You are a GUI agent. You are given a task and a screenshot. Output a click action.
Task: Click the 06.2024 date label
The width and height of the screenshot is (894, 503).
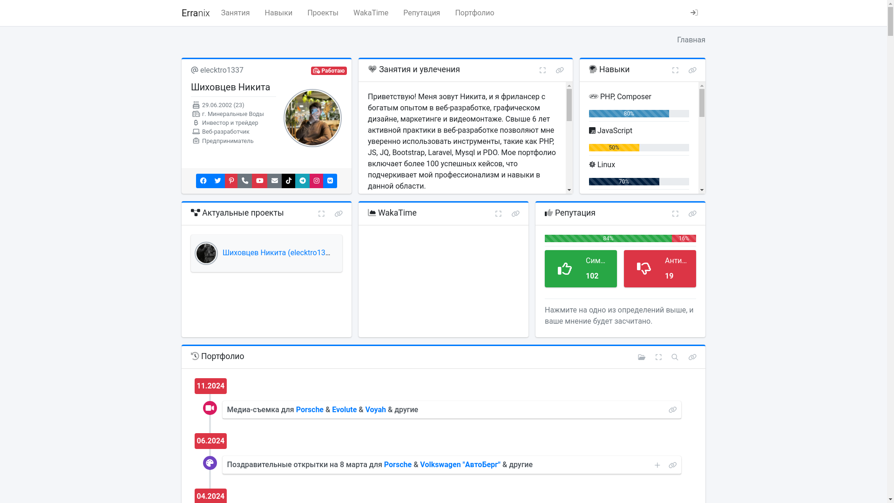tap(210, 441)
